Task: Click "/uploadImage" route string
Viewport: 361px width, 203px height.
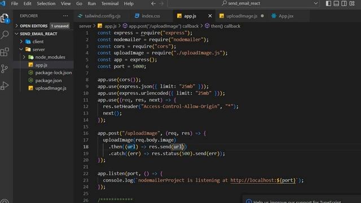Action: pyautogui.click(x=141, y=133)
